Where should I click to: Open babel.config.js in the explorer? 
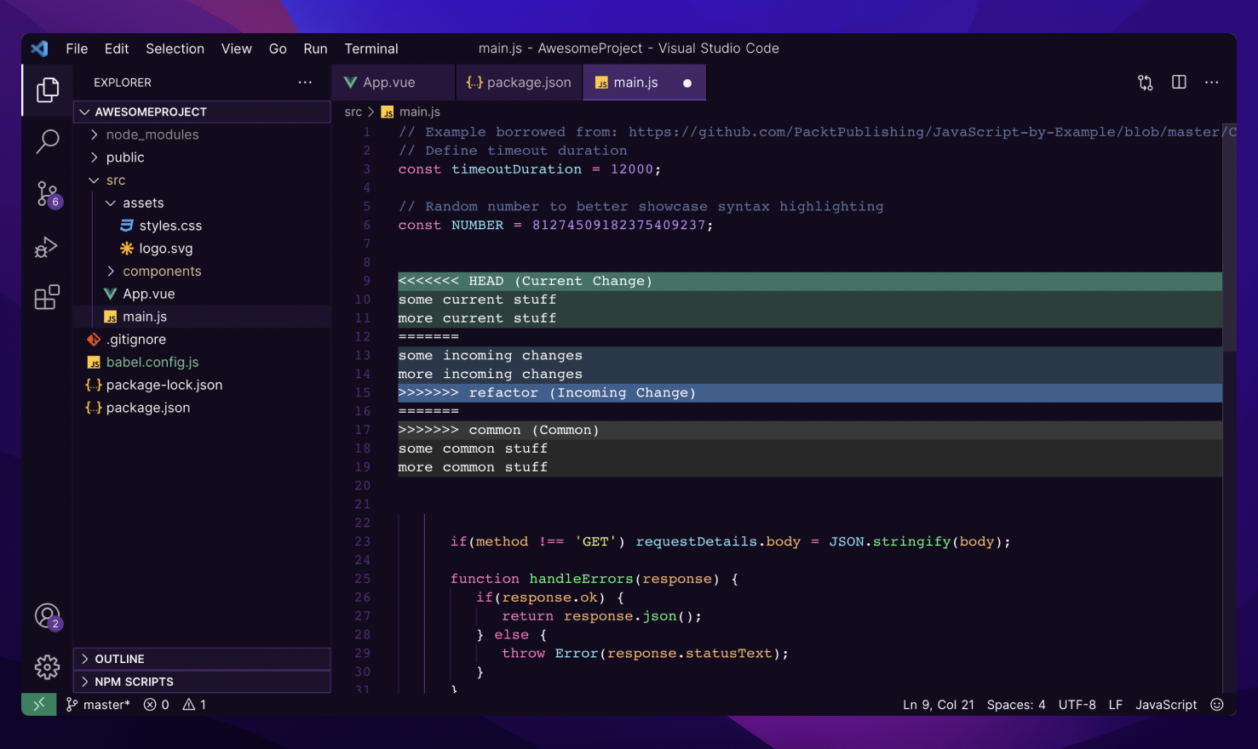click(x=202, y=362)
